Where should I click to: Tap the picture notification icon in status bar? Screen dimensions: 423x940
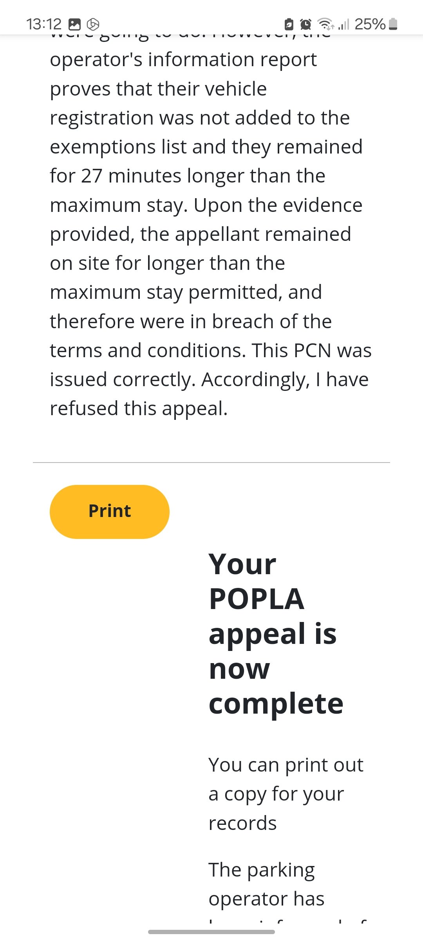[x=74, y=25]
